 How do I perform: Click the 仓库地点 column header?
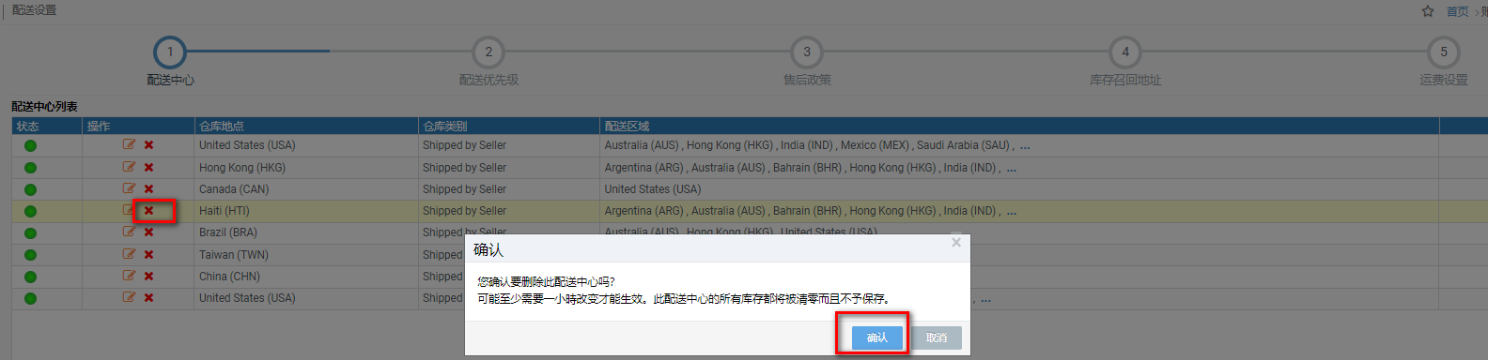pos(306,126)
